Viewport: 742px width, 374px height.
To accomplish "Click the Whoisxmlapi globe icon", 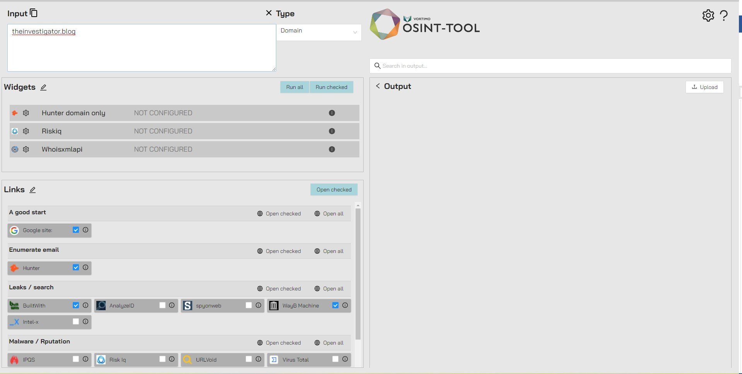I will click(x=15, y=149).
